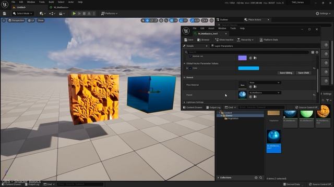334x187 pixels.
Task: Reset the Parent property to default
Action: pyautogui.click(x=314, y=95)
